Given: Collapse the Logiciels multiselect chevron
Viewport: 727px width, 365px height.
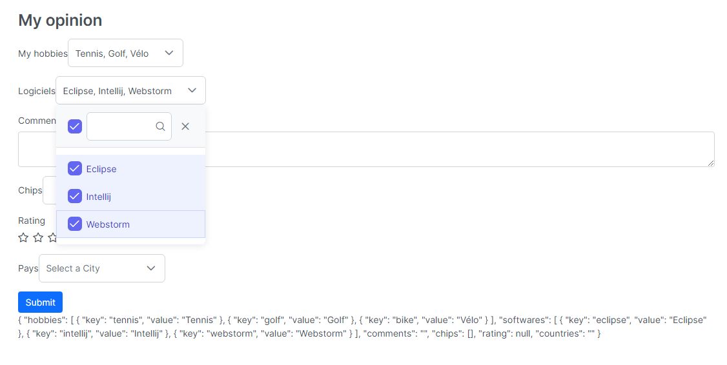Looking at the screenshot, I should point(192,90).
